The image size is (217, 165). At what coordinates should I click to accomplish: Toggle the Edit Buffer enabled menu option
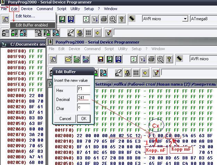pos(32,25)
